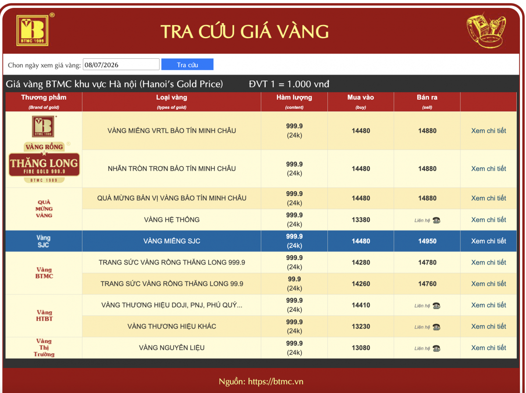526x393 pixels.
Task: Click the Vàng Thị Trường brand label
Action: point(44,347)
